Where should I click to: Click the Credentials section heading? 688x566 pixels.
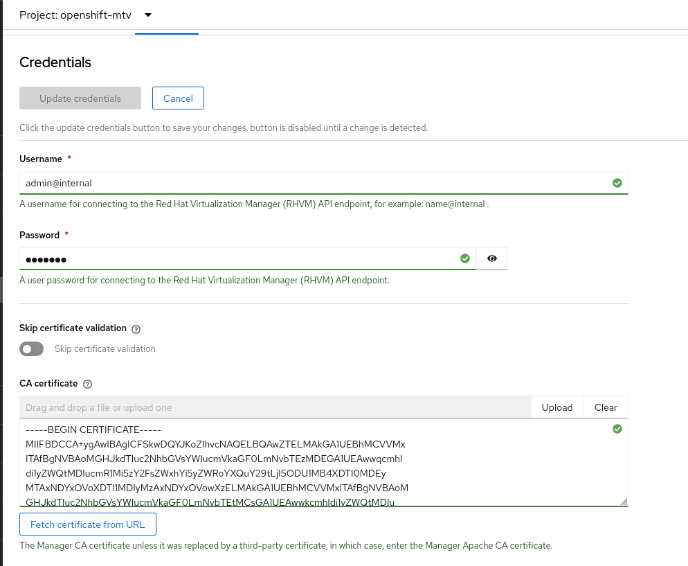pyautogui.click(x=55, y=62)
